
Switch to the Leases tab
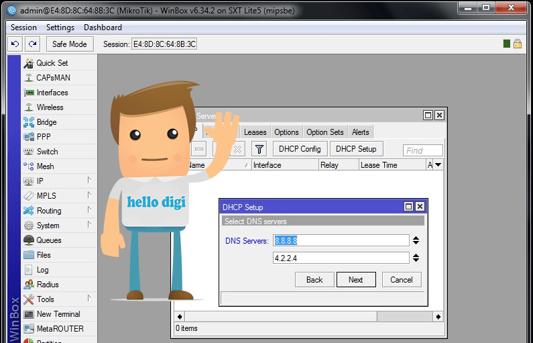pos(255,132)
